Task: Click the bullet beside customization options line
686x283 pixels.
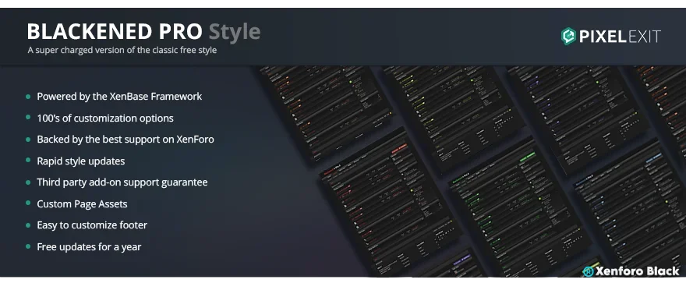Action: 28,118
